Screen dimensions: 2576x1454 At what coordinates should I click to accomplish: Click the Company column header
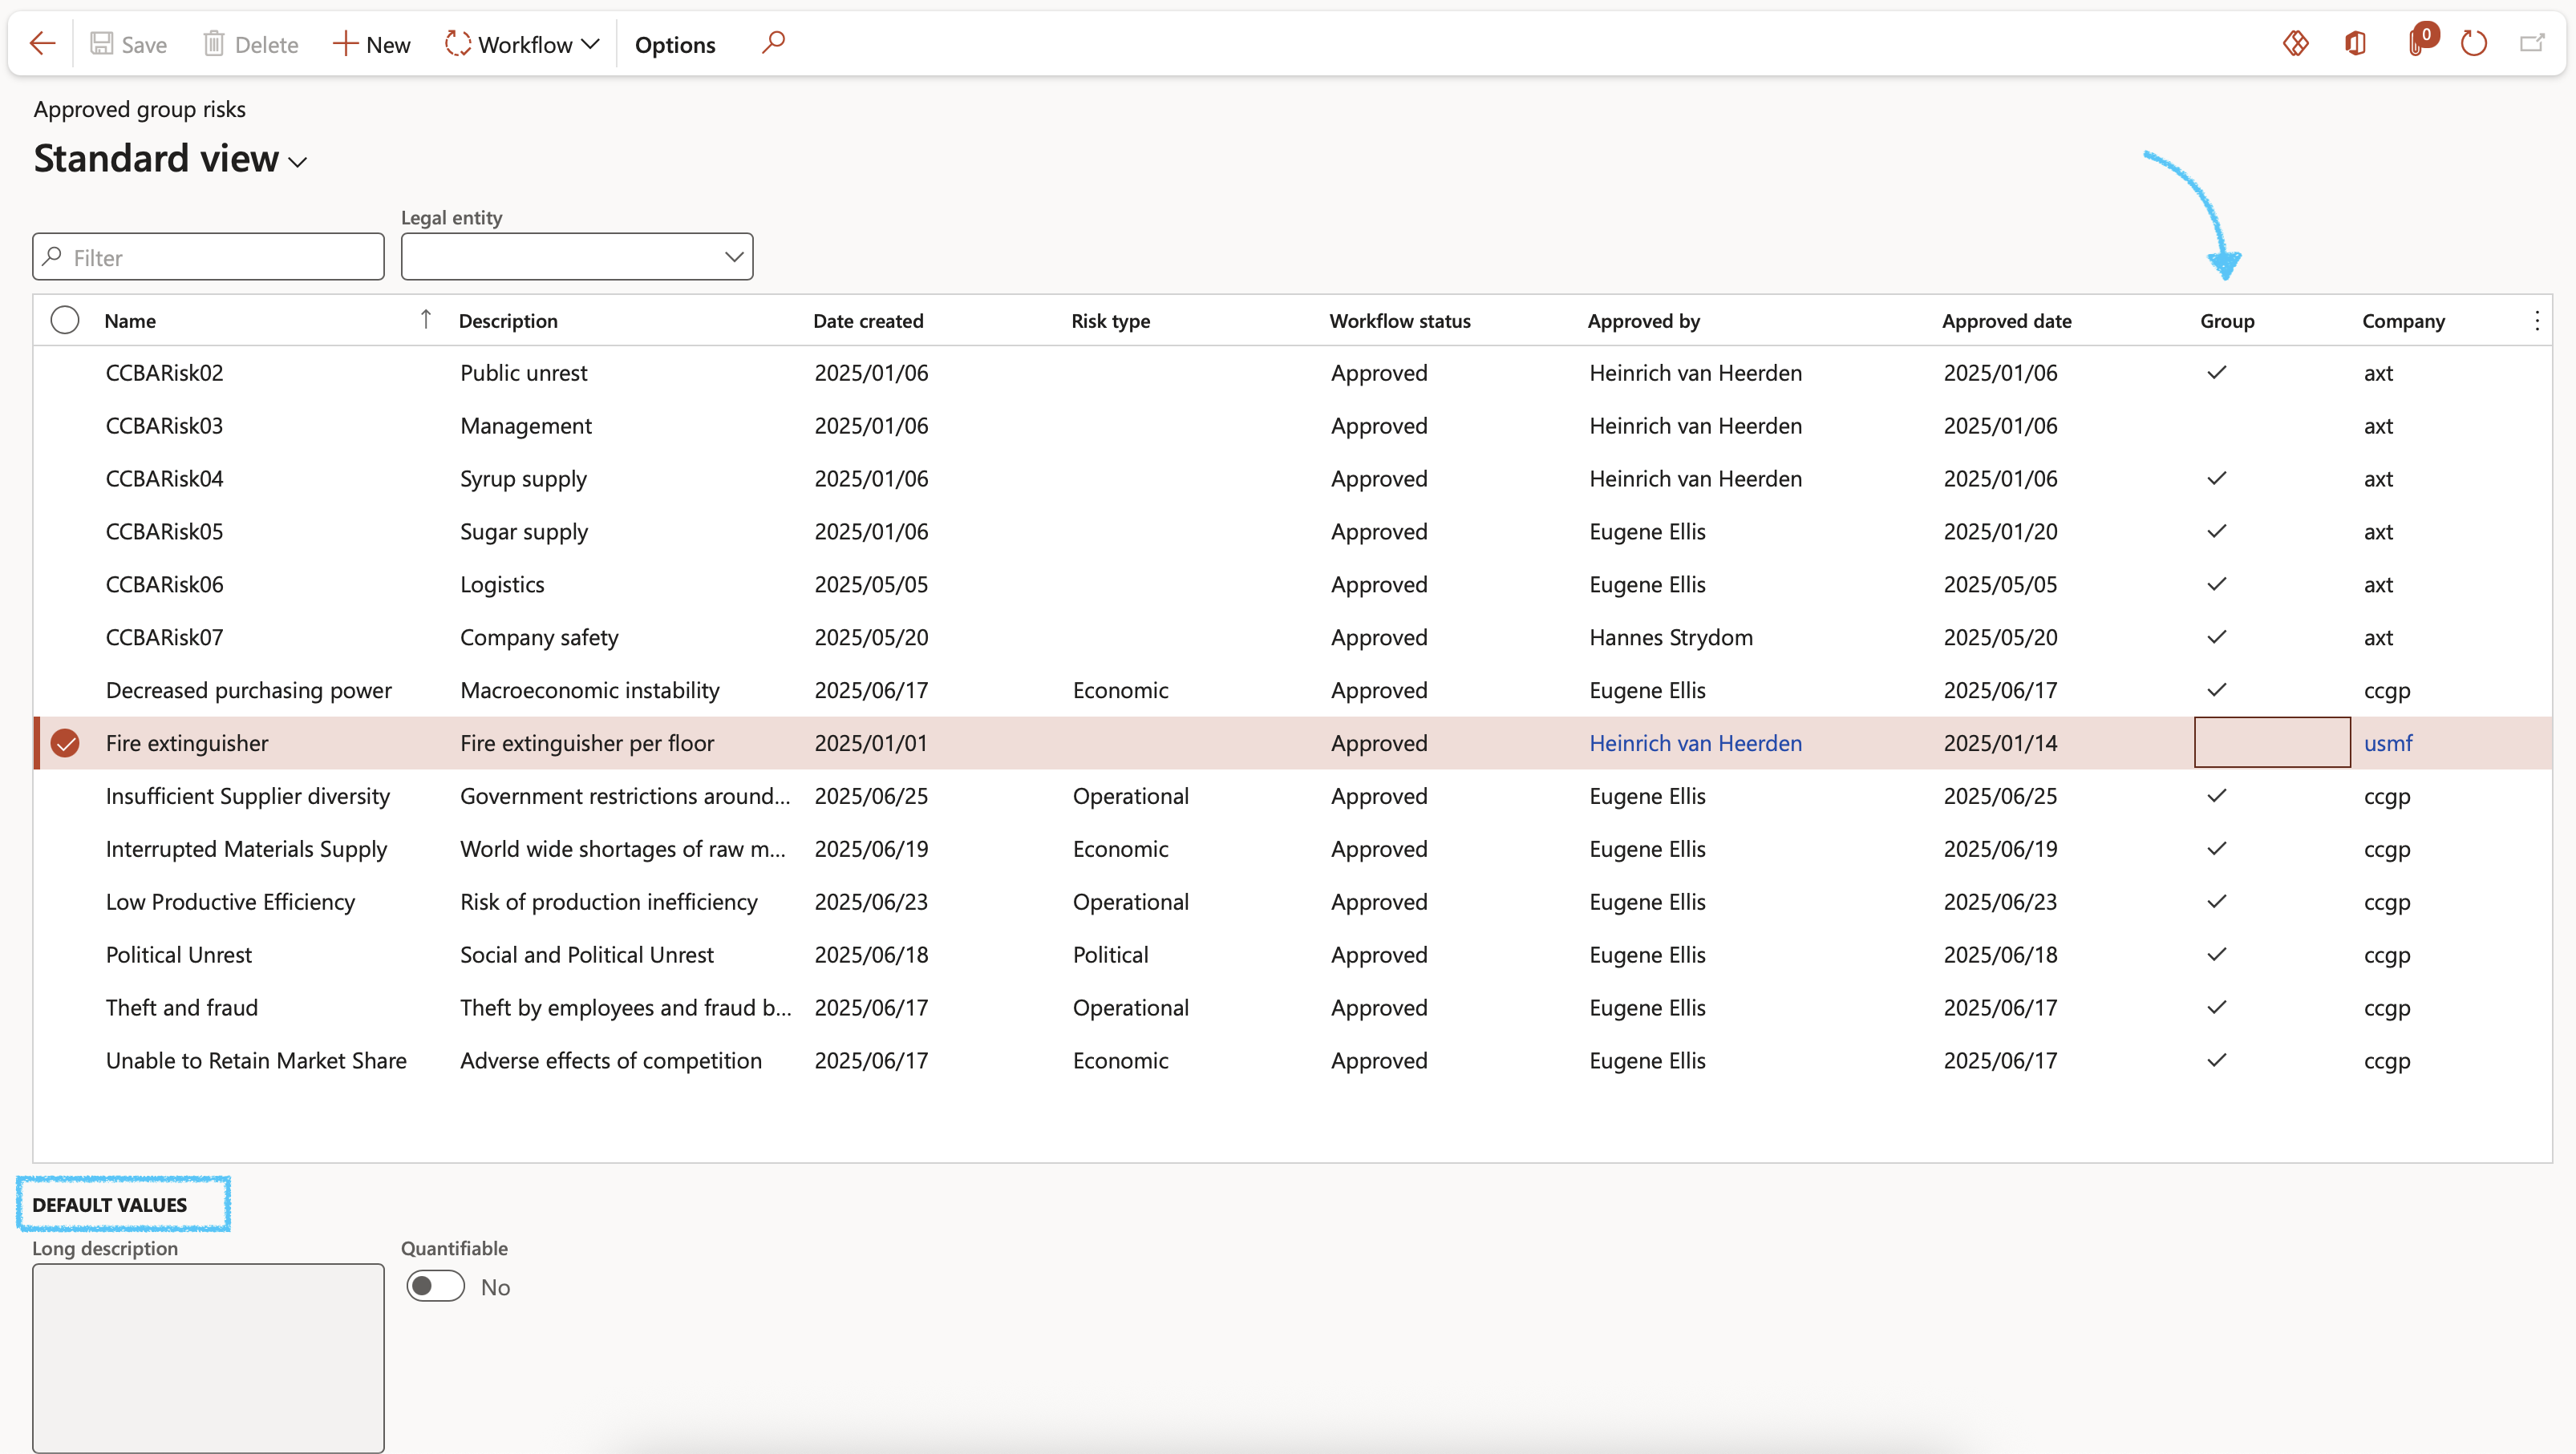coord(2403,321)
